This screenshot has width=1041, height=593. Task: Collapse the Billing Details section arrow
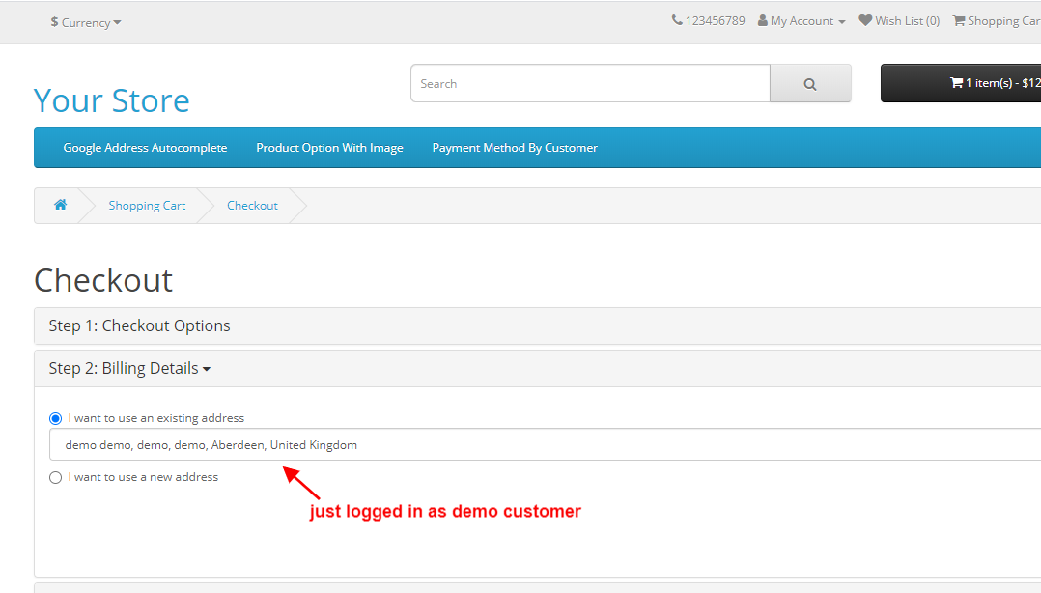tap(208, 368)
